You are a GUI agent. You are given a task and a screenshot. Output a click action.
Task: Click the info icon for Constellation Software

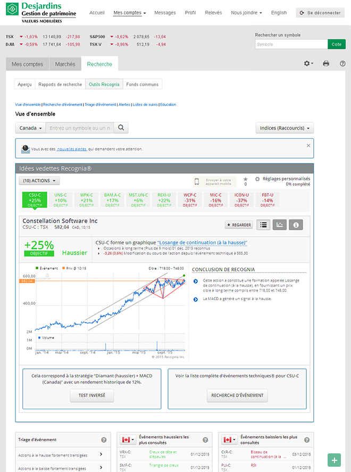[296, 225]
